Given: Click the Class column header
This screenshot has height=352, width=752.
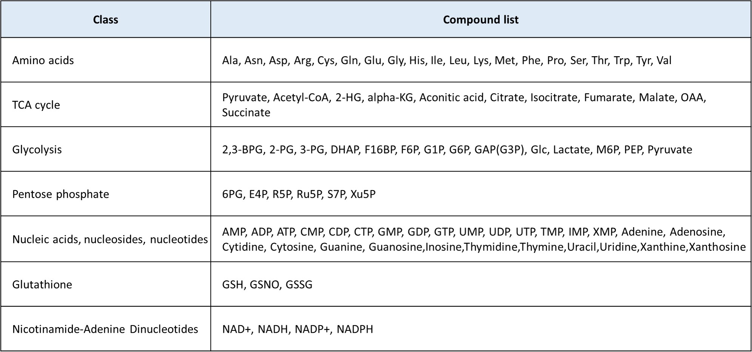Looking at the screenshot, I should (x=106, y=19).
